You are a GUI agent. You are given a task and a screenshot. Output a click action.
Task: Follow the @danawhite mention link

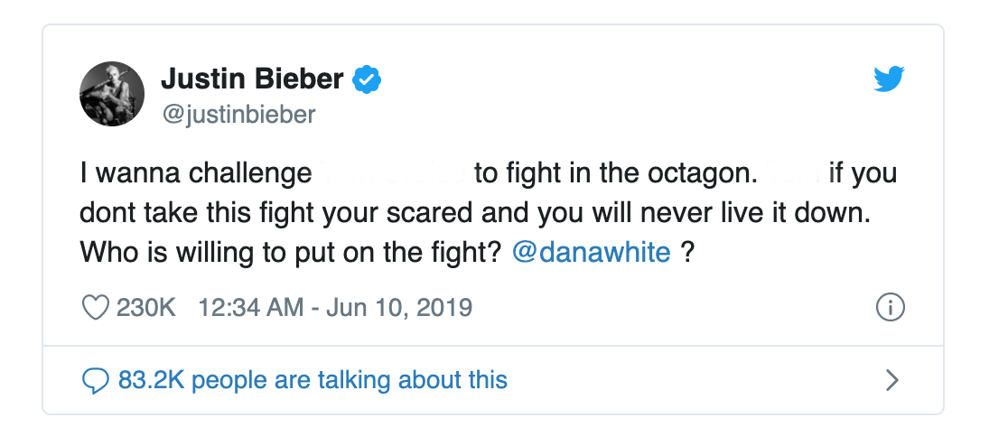coord(591,252)
